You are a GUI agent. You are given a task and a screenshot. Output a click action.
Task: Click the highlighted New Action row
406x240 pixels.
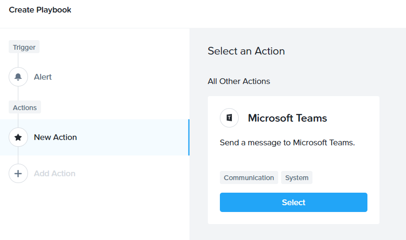[x=95, y=137]
